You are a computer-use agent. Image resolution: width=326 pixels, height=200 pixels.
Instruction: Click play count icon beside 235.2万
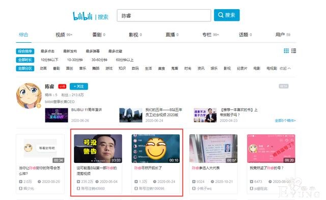[78, 182]
